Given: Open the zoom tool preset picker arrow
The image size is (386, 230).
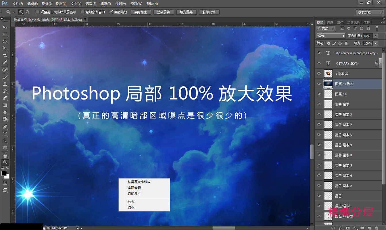Looking at the screenshot, I should point(14,12).
